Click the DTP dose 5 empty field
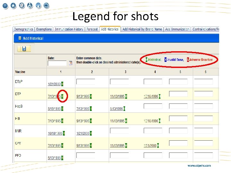 (178, 94)
